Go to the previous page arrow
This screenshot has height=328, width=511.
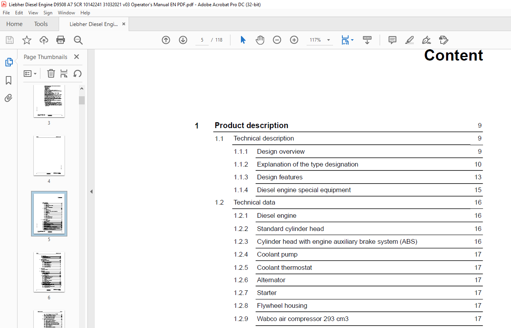pos(166,40)
